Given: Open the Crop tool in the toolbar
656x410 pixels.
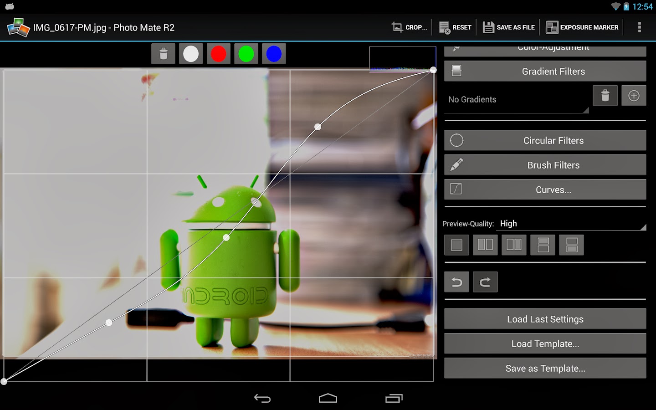Looking at the screenshot, I should (409, 27).
